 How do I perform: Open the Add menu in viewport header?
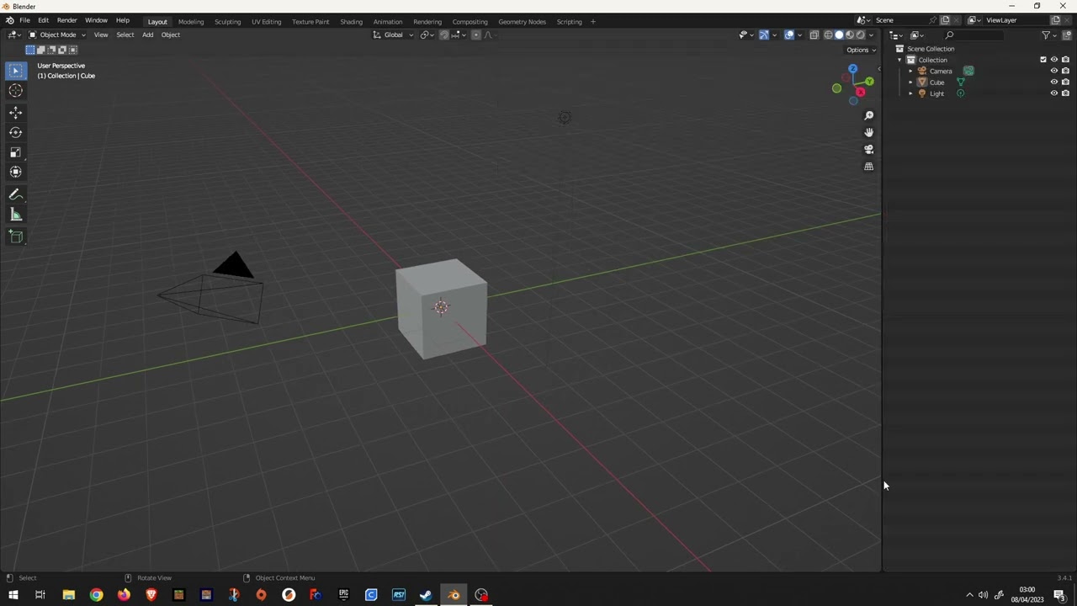click(147, 35)
